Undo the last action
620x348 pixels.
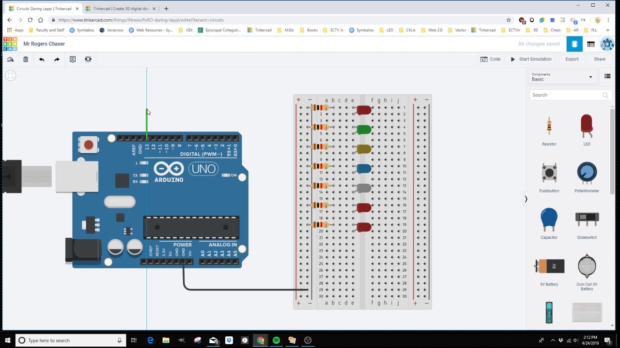(x=42, y=59)
